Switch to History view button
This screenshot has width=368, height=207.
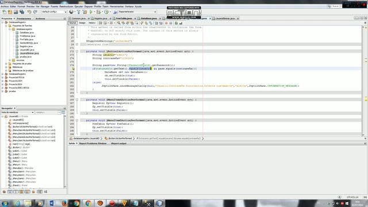click(x=92, y=23)
